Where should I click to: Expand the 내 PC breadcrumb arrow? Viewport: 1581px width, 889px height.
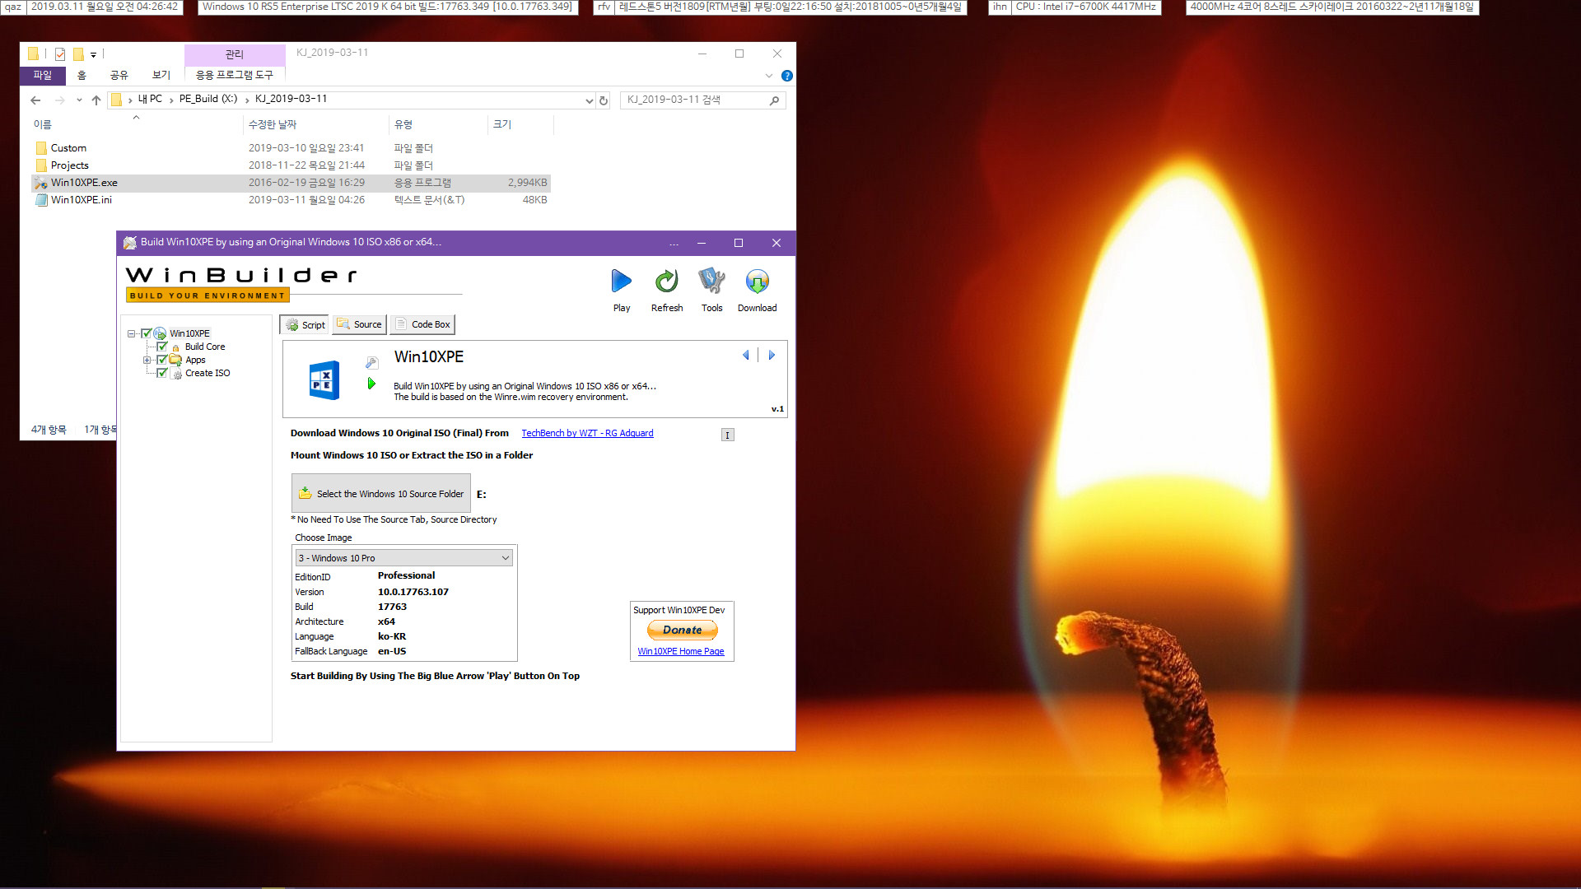171,100
